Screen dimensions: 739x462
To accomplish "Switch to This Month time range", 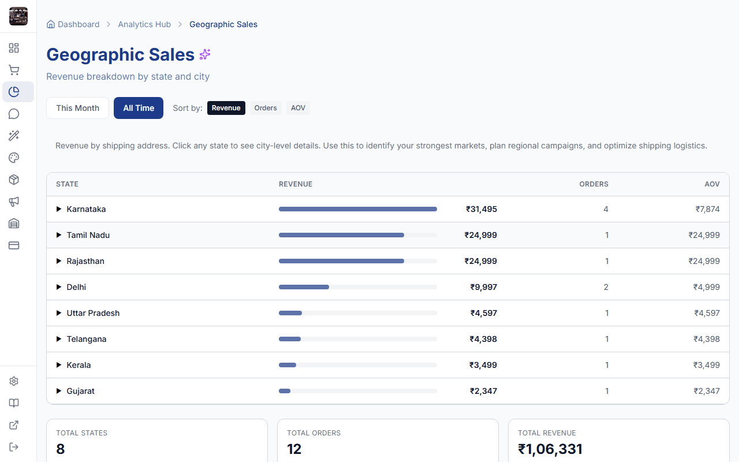I will click(77, 108).
